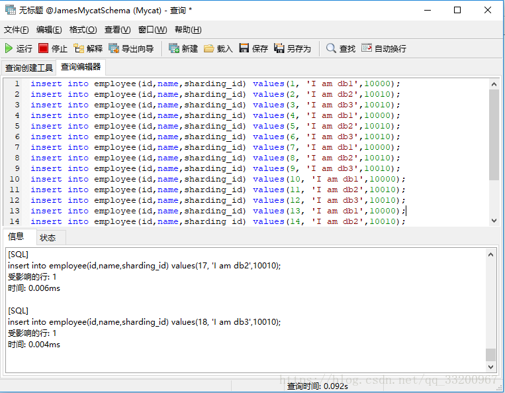505x393 pixels.
Task: Switch to Query Builder (查询创建工具) tab
Action: pyautogui.click(x=29, y=68)
